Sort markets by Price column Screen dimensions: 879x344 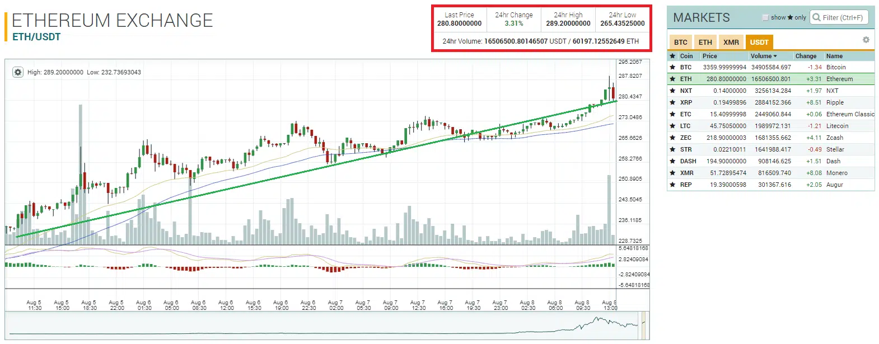710,56
